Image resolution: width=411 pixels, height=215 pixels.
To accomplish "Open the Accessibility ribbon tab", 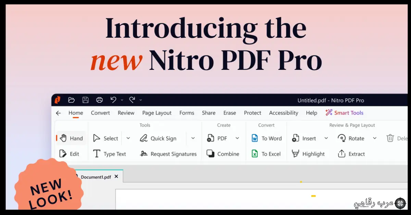I will (x=284, y=113).
